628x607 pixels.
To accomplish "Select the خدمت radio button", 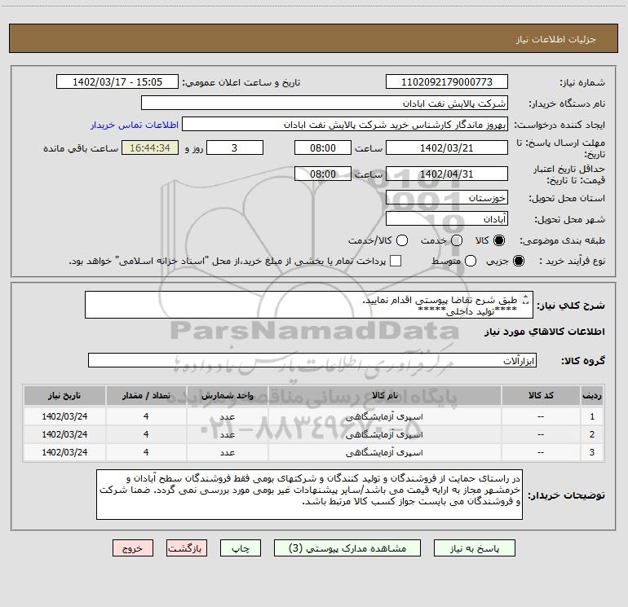I will [x=457, y=240].
